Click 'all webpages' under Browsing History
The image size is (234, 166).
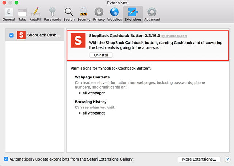click(94, 113)
